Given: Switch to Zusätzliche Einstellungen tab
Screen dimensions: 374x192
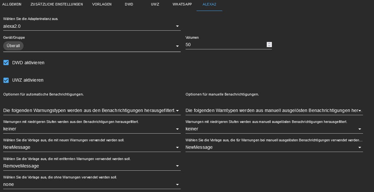Looking at the screenshot, I should pos(57,4).
